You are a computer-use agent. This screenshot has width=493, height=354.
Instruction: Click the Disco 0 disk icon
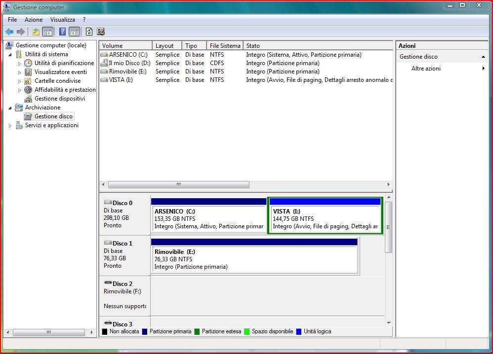108,203
